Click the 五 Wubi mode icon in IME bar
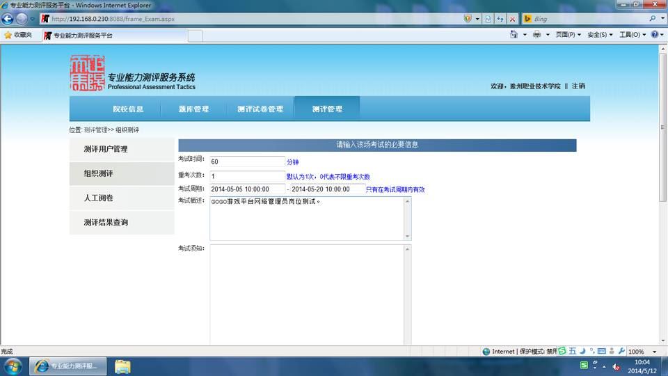Image resolution: width=668 pixels, height=376 pixels. (572, 351)
